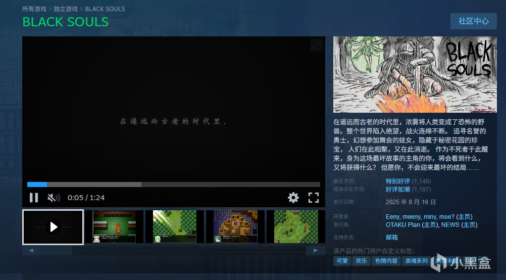Open video settings gear
The height and width of the screenshot is (280, 506).
coord(293,197)
